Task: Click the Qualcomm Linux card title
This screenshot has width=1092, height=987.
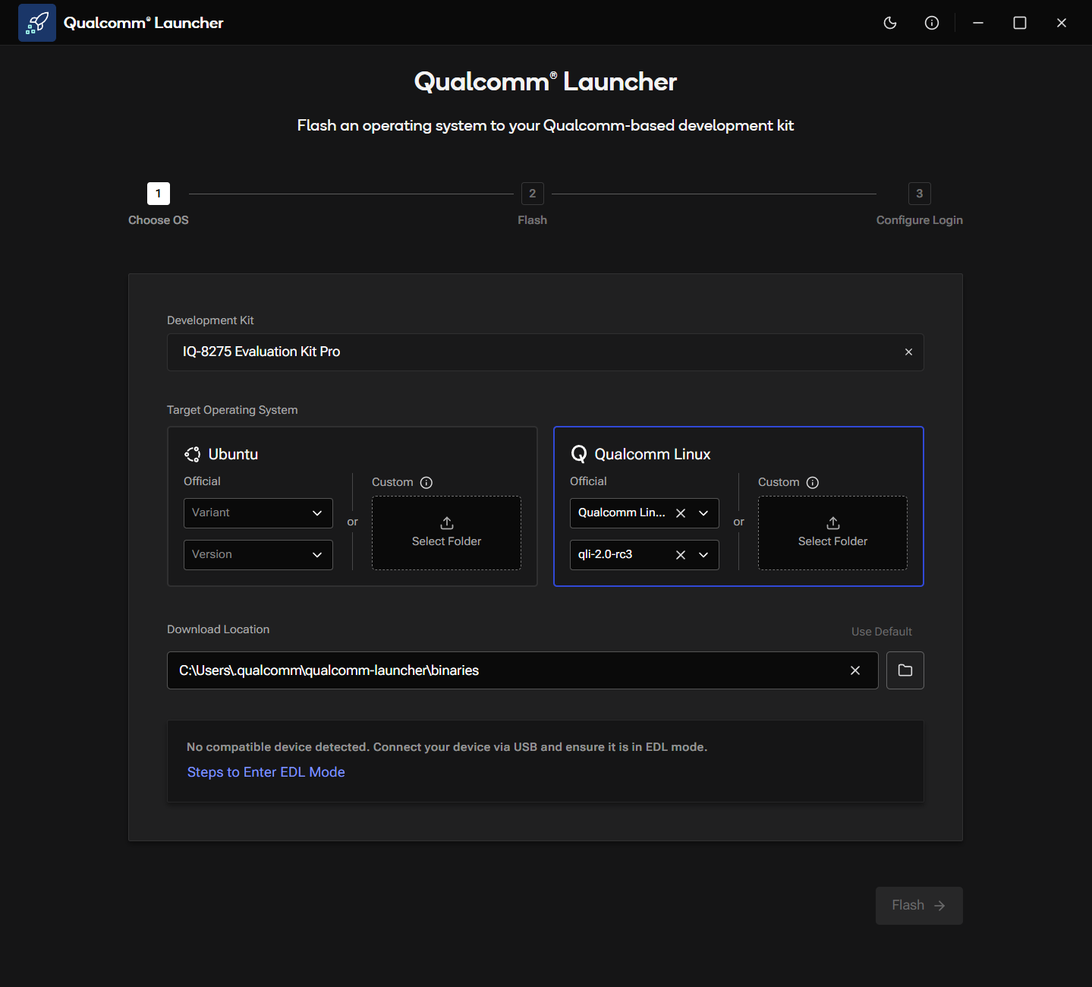Action: click(653, 454)
